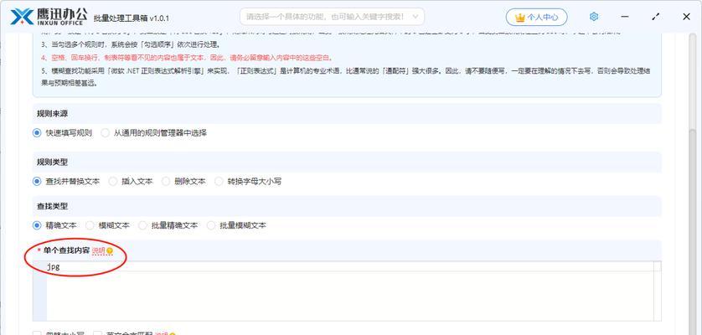Select 转换字母大小写 rule type

click(x=248, y=182)
